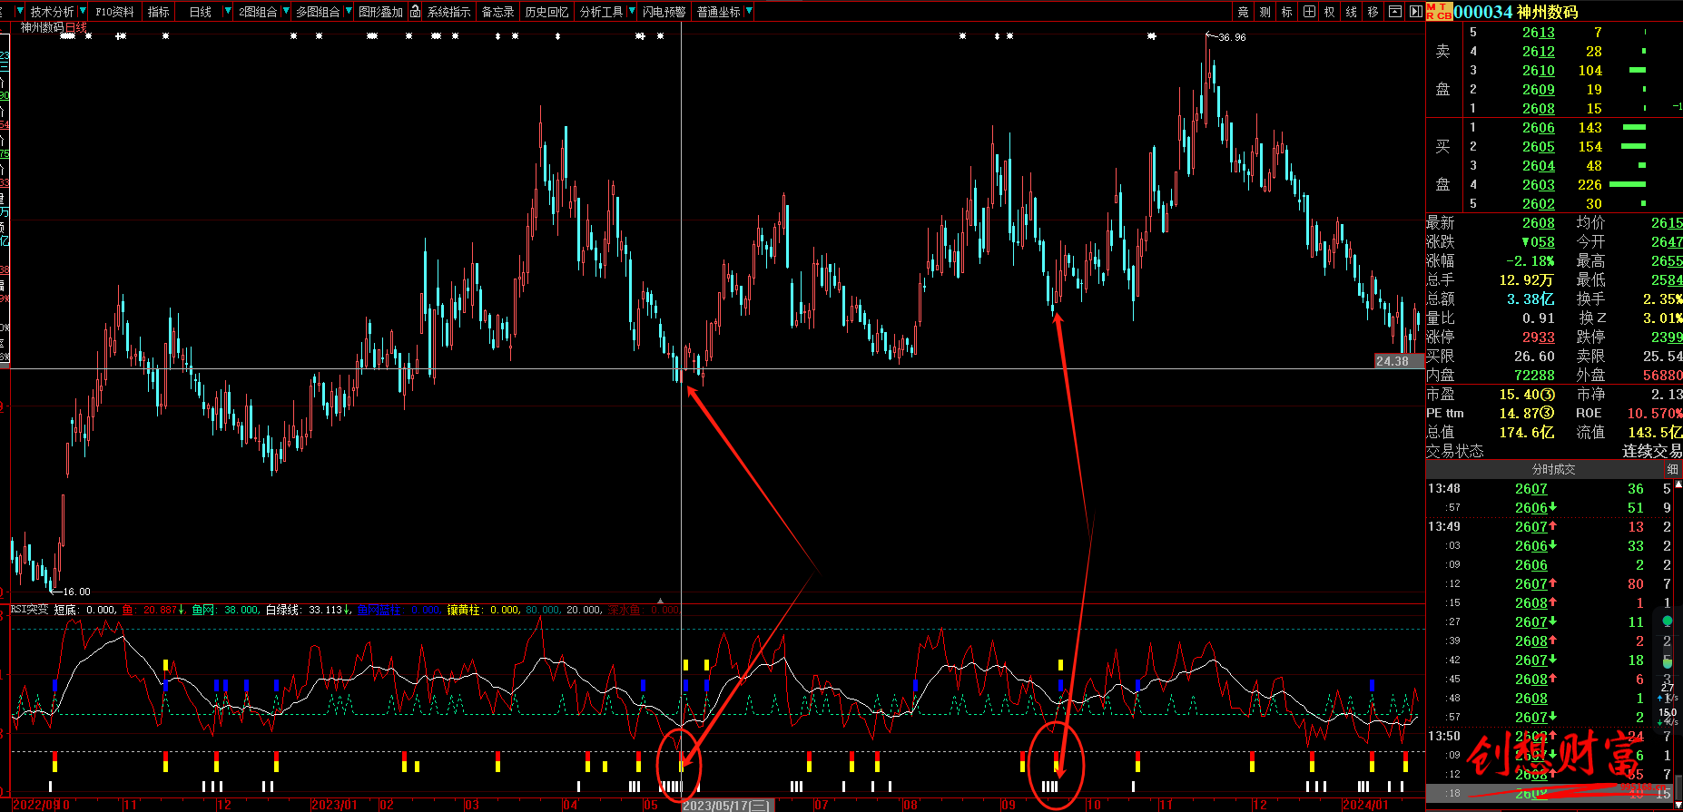
Task: Expand dropdown arrow next to 普通坐标
Action: coord(749,12)
